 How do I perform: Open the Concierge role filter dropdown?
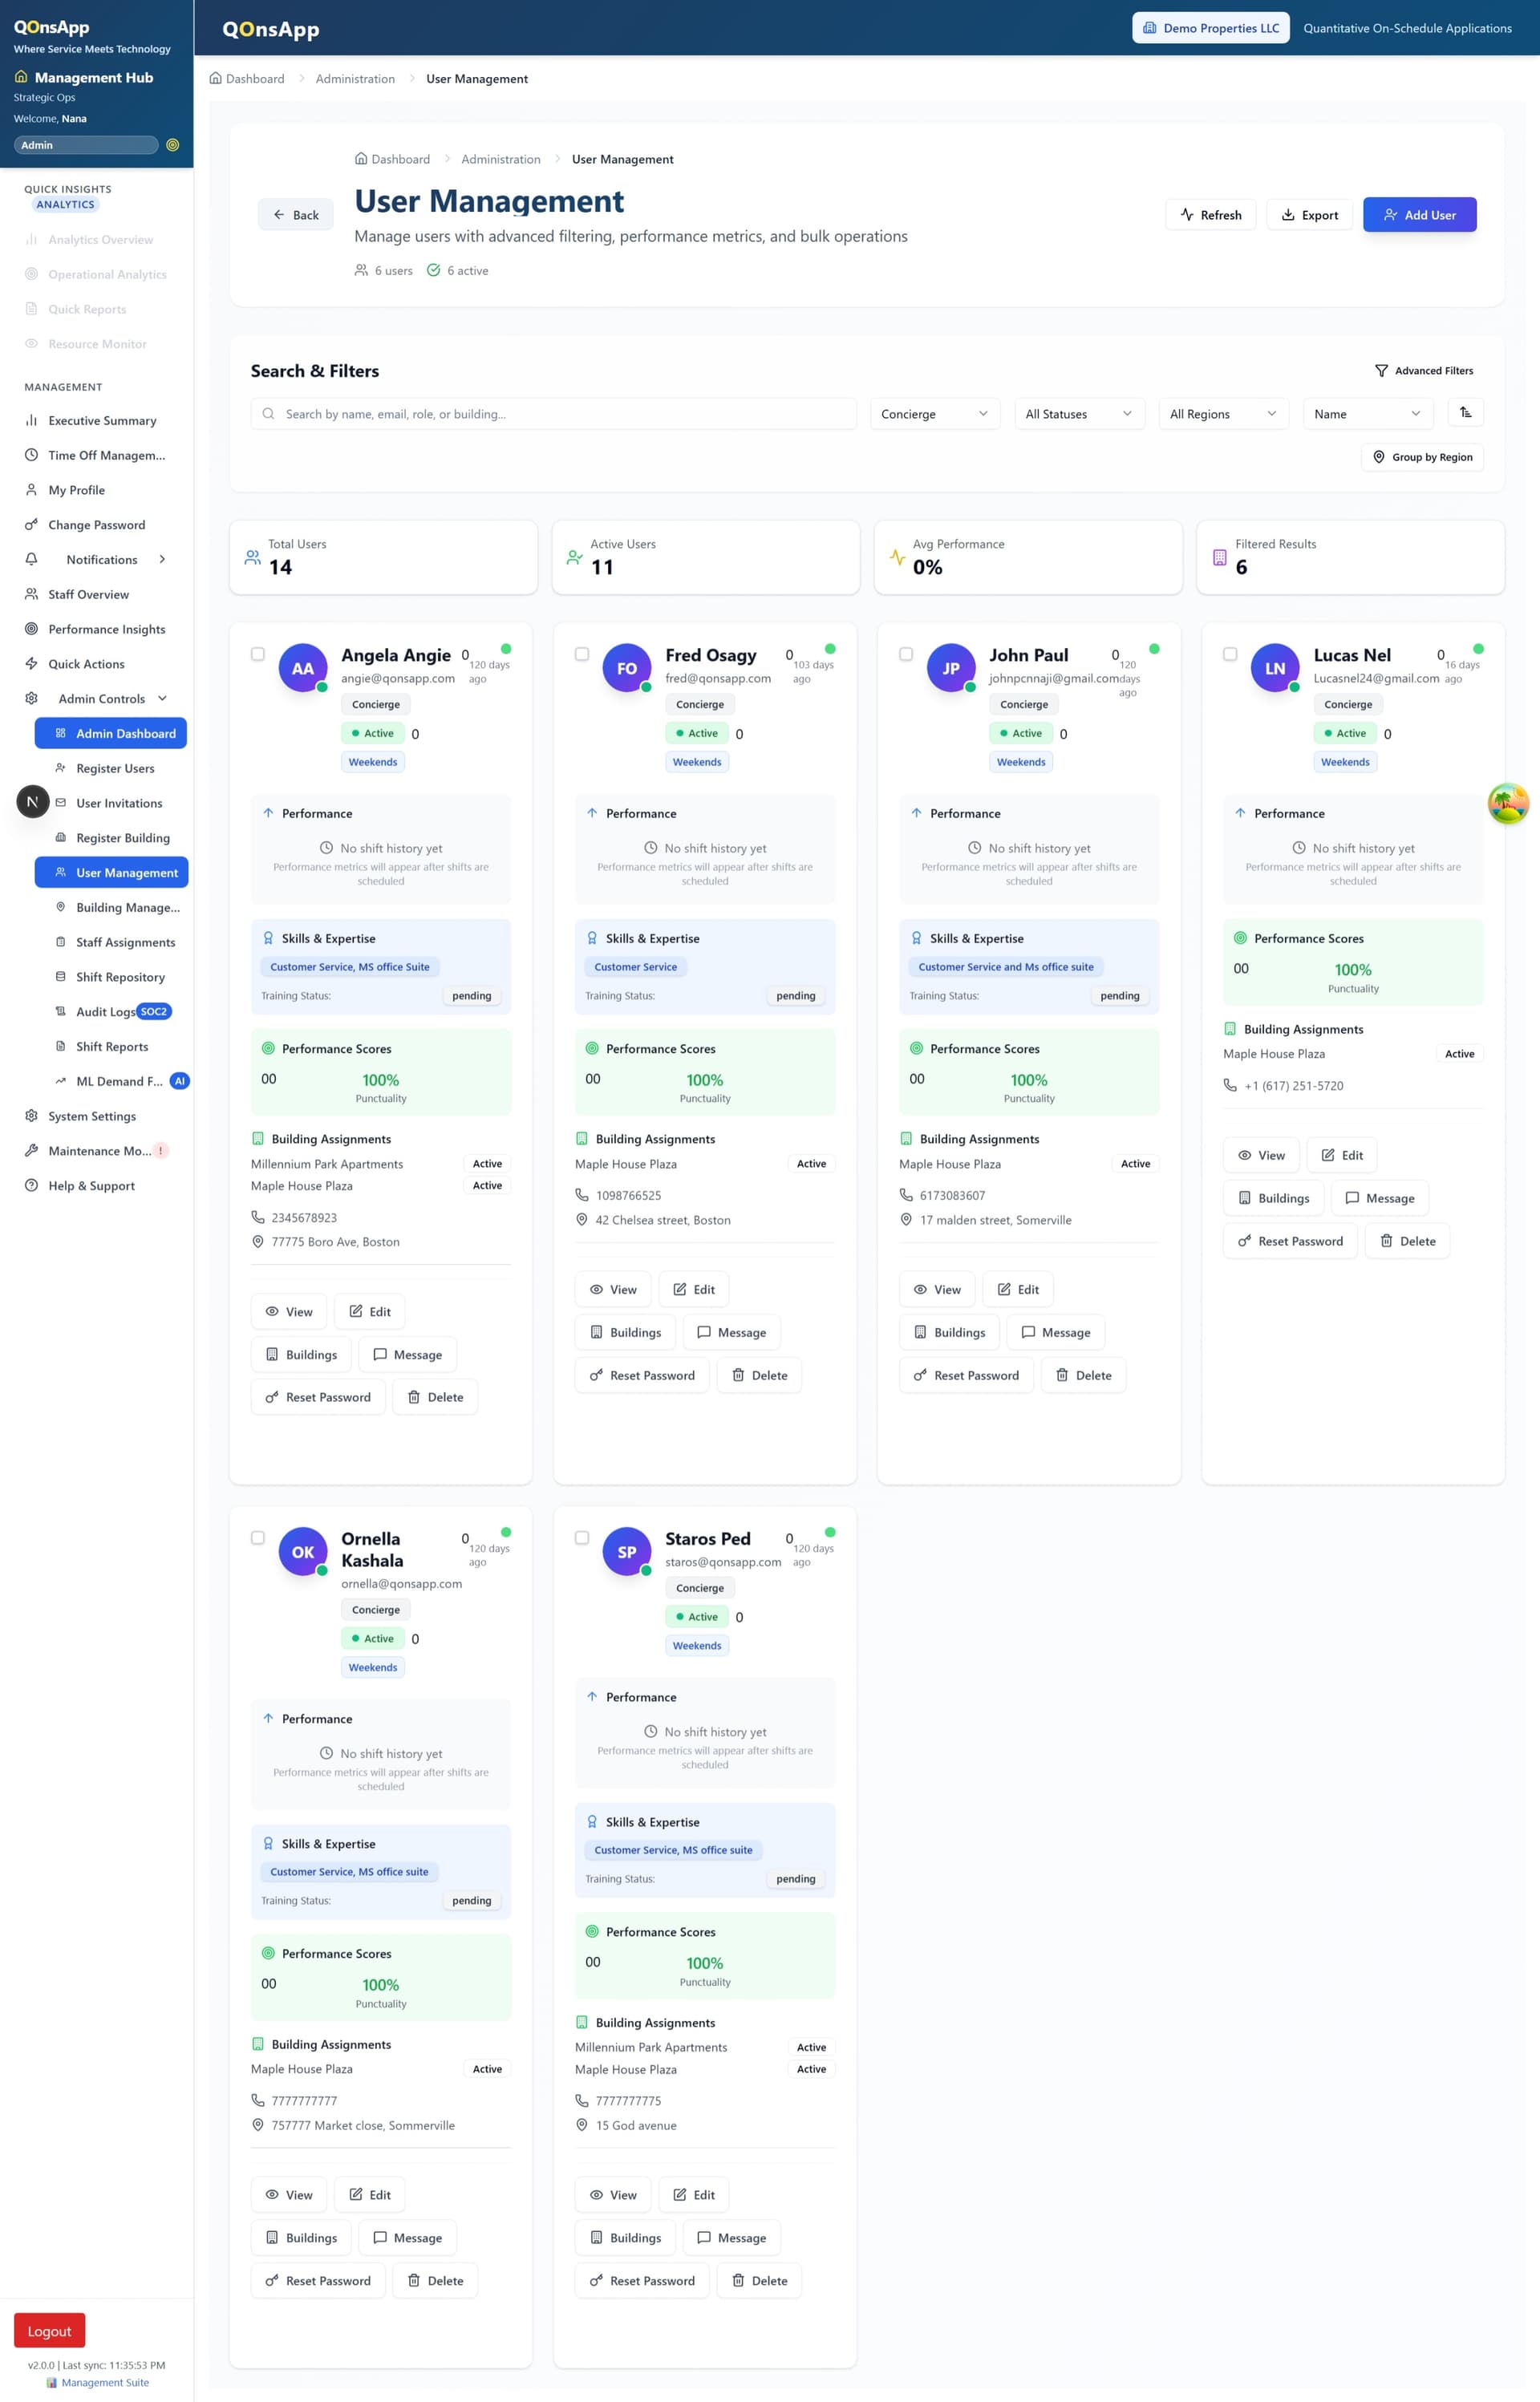tap(934, 414)
